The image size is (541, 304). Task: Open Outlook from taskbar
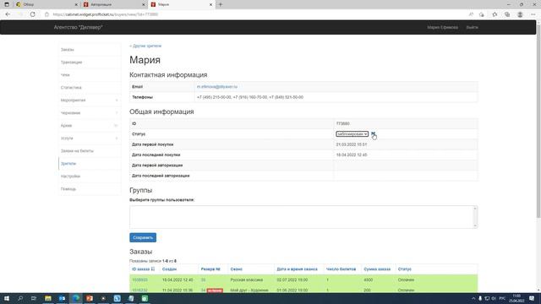[x=62, y=298]
